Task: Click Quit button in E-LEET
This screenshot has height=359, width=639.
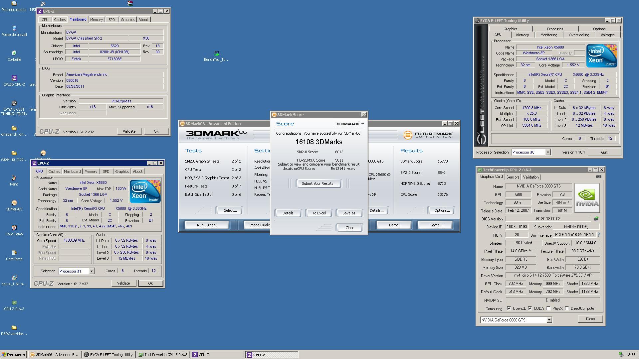Action: tap(604, 152)
